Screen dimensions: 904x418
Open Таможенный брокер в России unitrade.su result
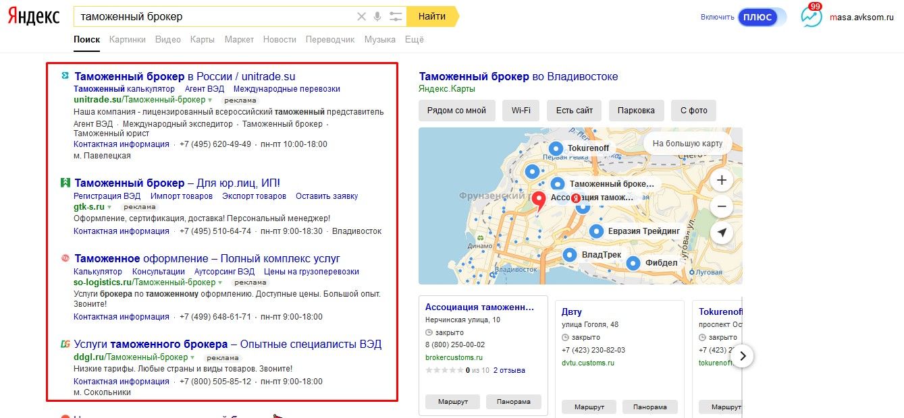click(x=185, y=77)
